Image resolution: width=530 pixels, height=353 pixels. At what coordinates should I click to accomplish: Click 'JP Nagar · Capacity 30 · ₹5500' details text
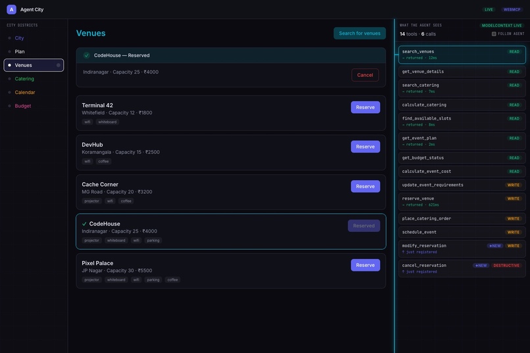[117, 271]
